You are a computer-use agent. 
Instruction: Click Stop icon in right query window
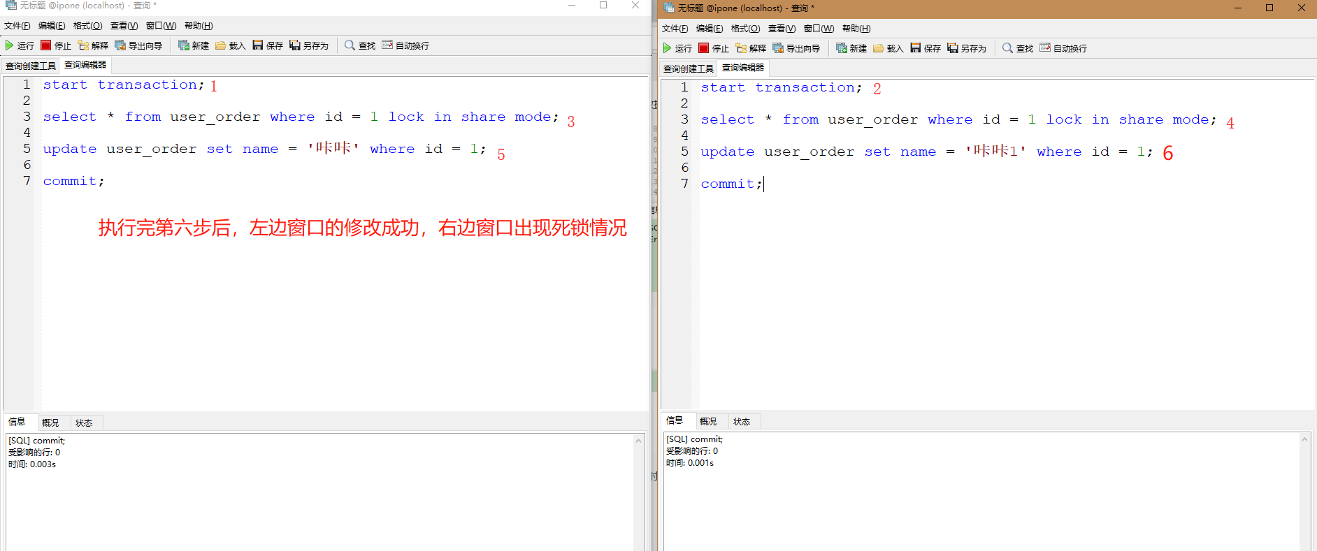tap(704, 48)
